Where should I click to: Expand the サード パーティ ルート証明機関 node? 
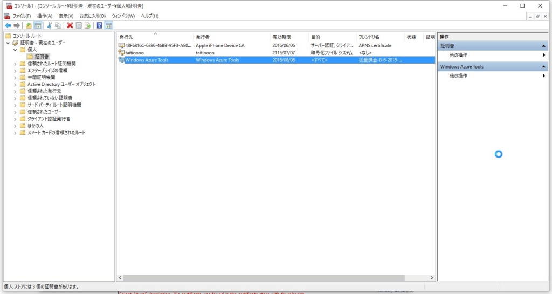(x=15, y=105)
